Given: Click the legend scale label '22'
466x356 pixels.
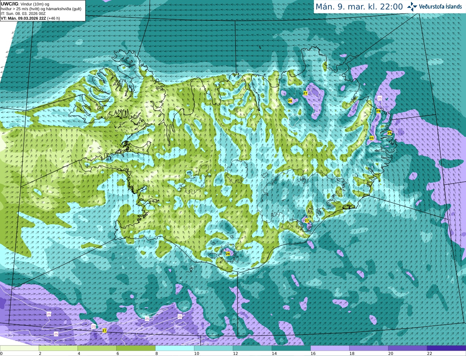Looking at the screenshot, I should click(430, 353).
